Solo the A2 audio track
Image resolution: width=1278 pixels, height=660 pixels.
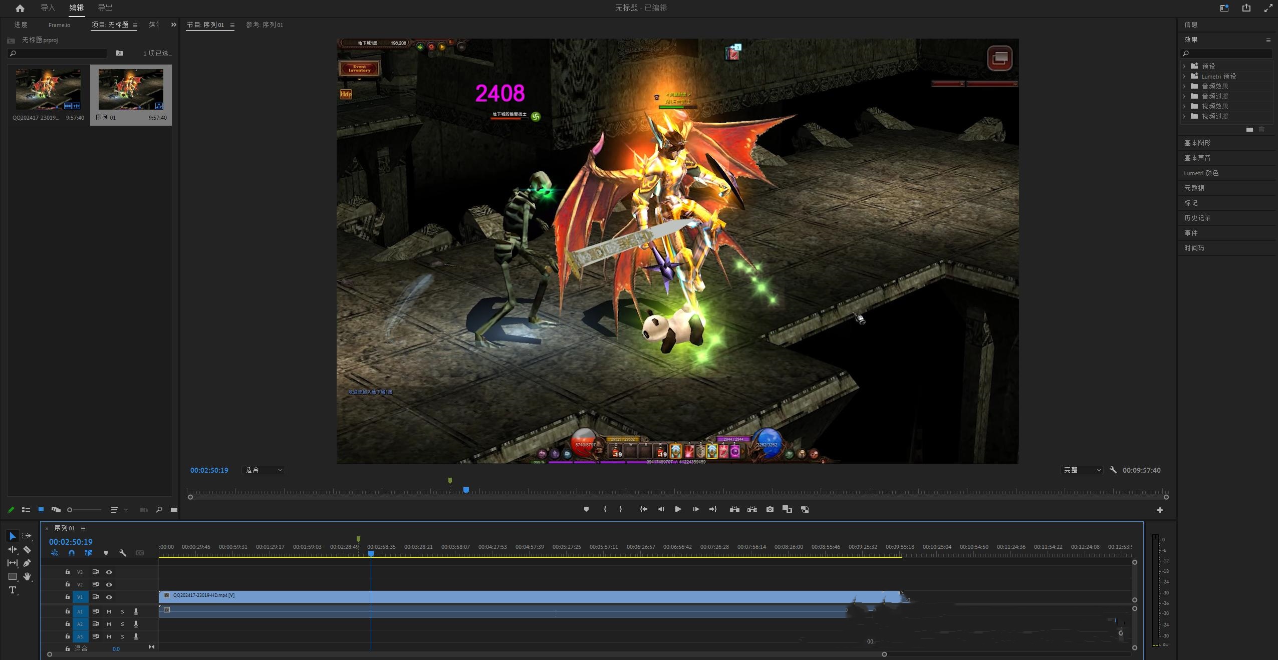(122, 624)
